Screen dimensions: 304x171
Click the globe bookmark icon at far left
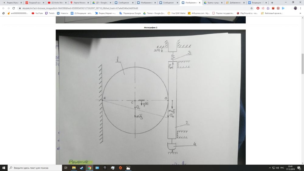pos(3,13)
